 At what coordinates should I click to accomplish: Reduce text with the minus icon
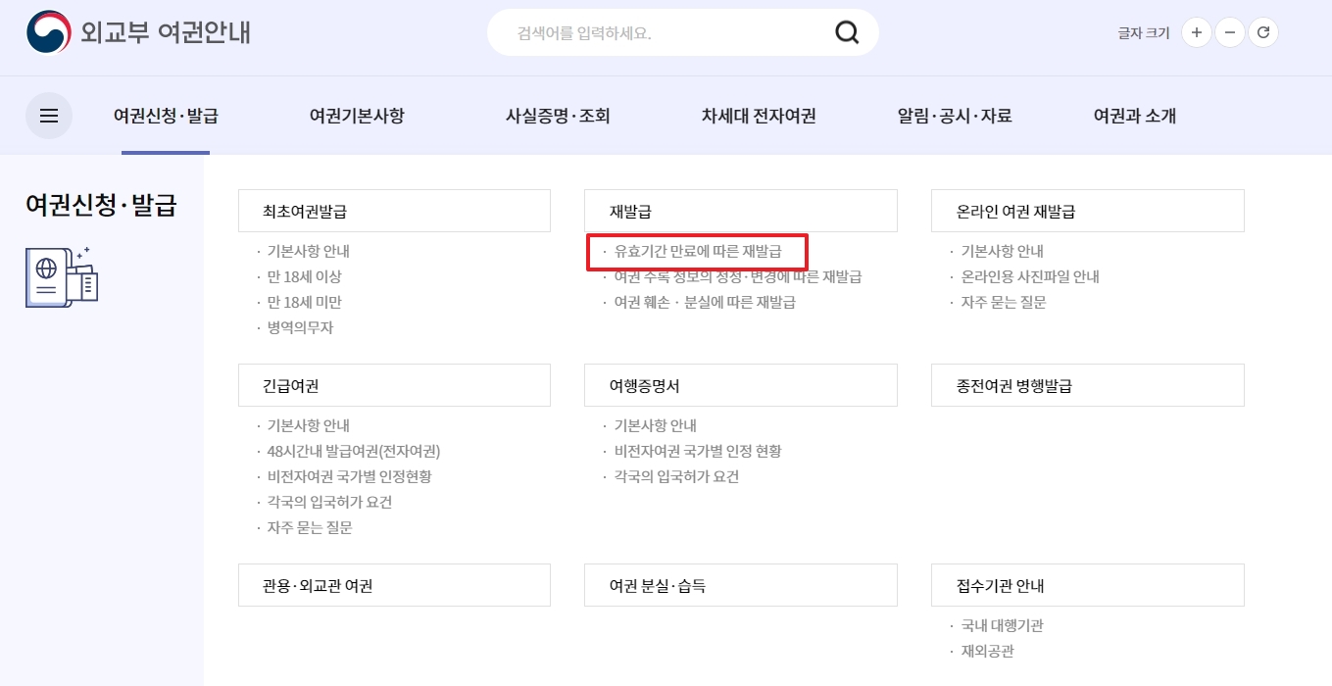(x=1229, y=32)
